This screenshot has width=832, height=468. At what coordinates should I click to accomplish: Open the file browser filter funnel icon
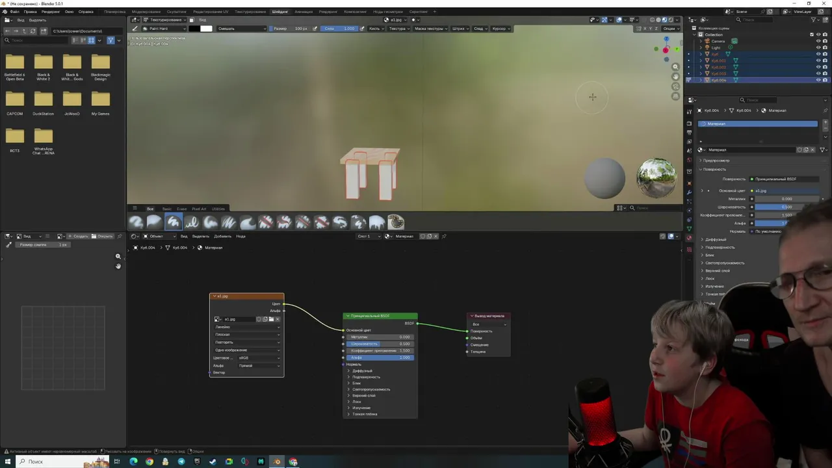tap(111, 40)
